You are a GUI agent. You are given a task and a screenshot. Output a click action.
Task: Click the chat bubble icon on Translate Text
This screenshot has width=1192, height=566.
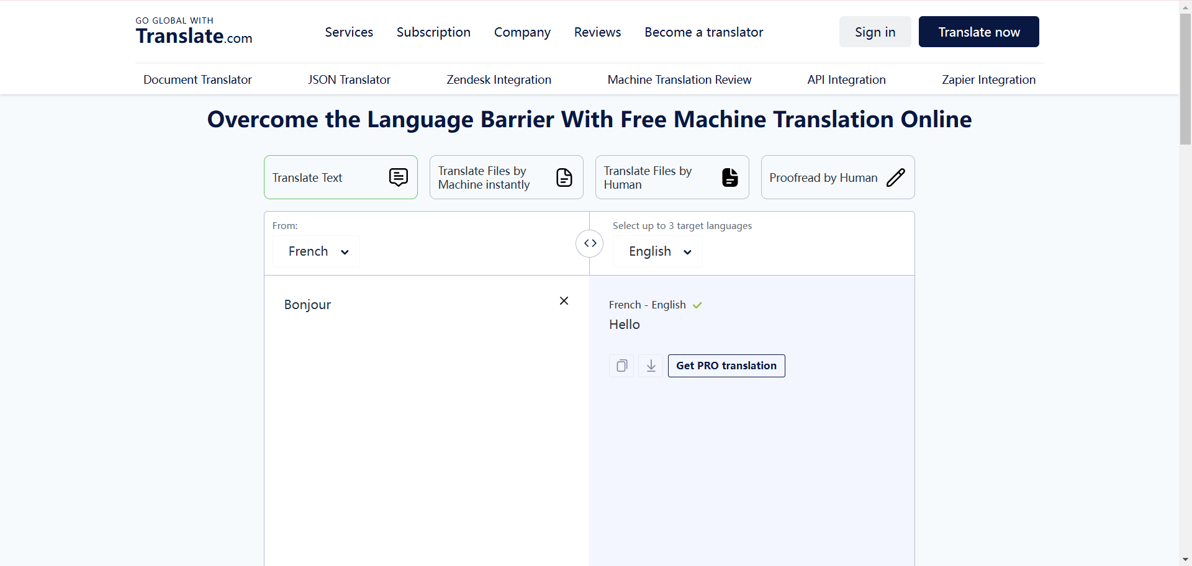pyautogui.click(x=398, y=177)
